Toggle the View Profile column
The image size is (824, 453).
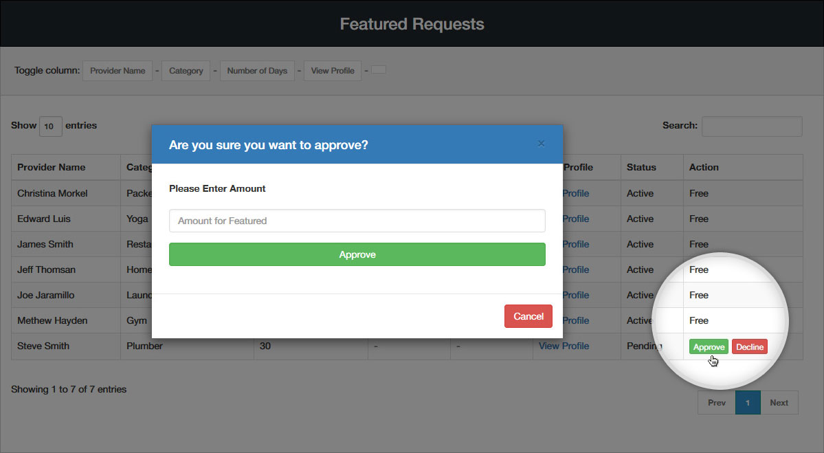coord(333,71)
